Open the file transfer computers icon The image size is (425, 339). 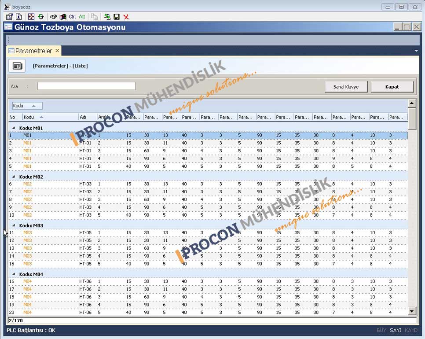click(107, 17)
